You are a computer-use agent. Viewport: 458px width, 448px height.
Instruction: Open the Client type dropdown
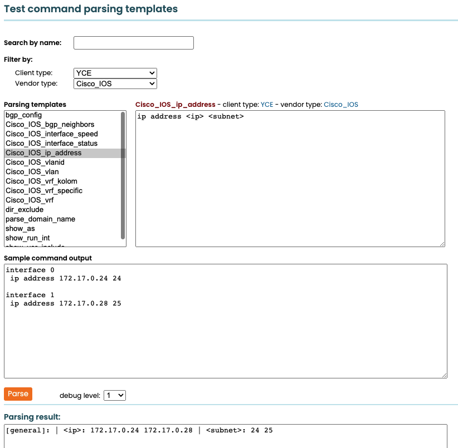tap(114, 72)
